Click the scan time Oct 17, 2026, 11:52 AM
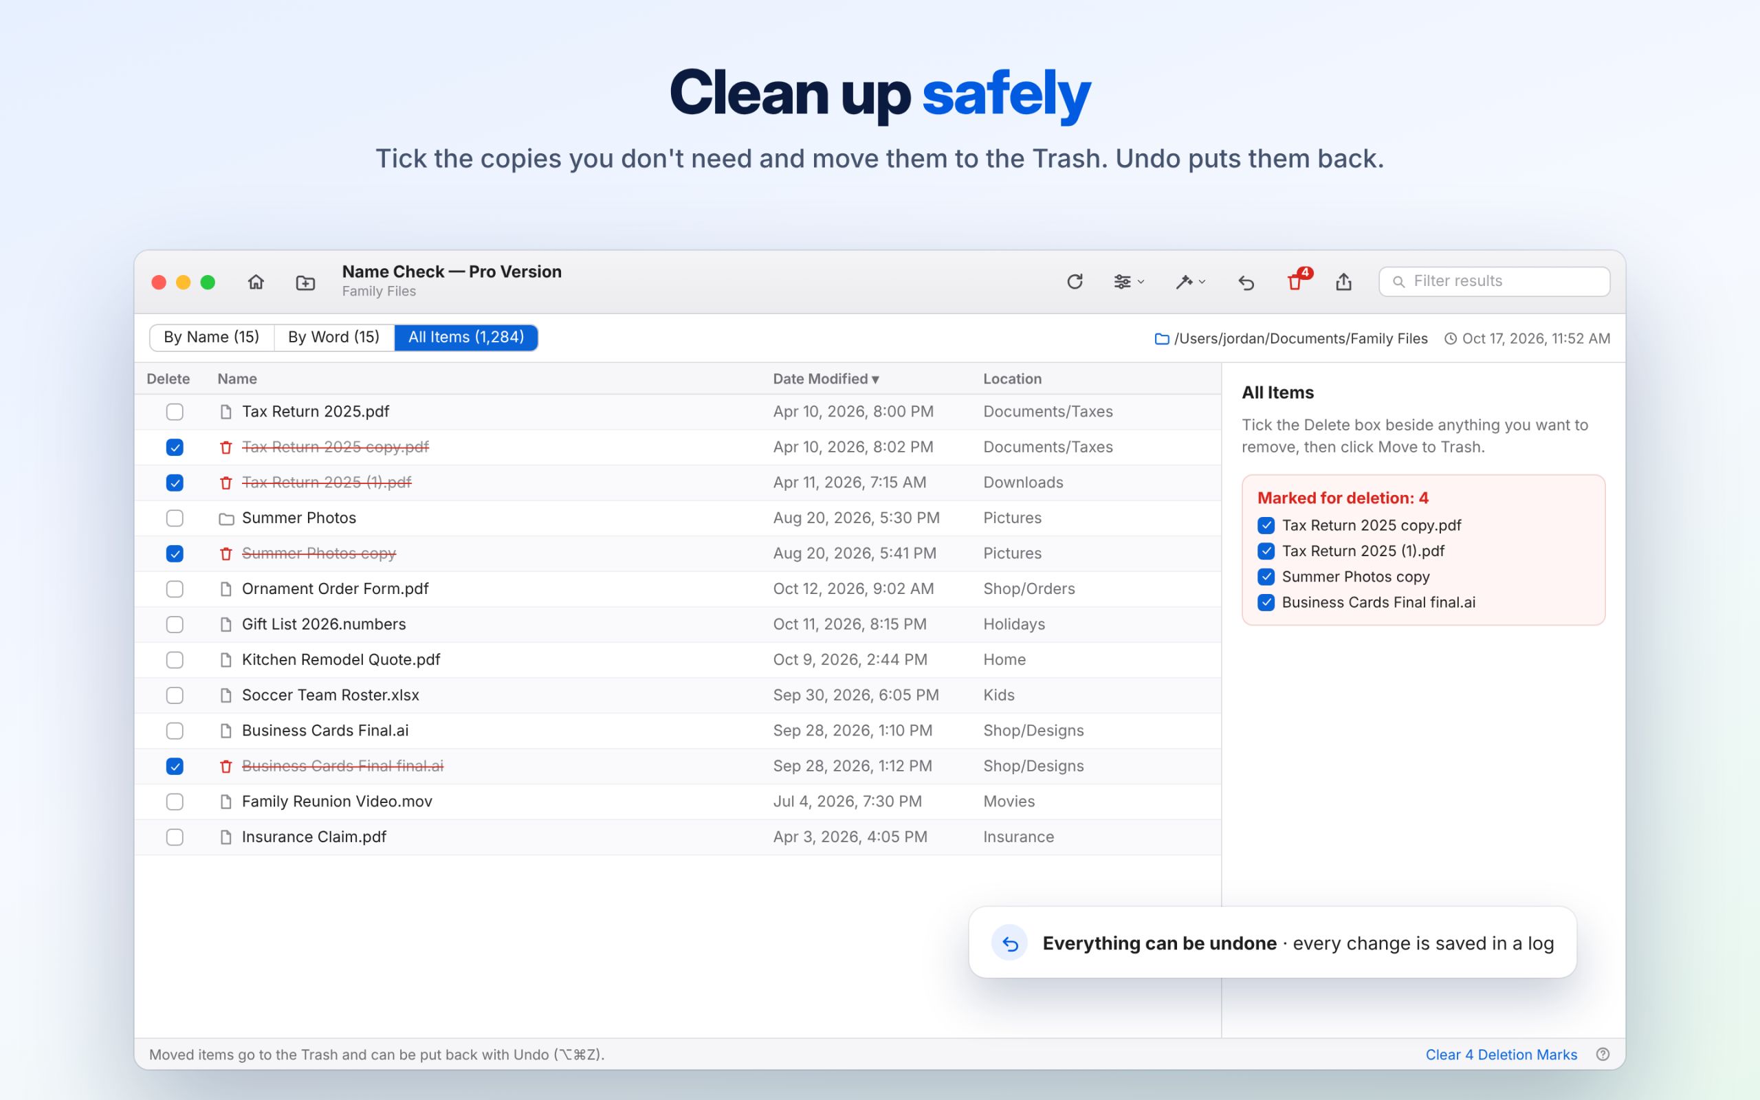 (1527, 338)
